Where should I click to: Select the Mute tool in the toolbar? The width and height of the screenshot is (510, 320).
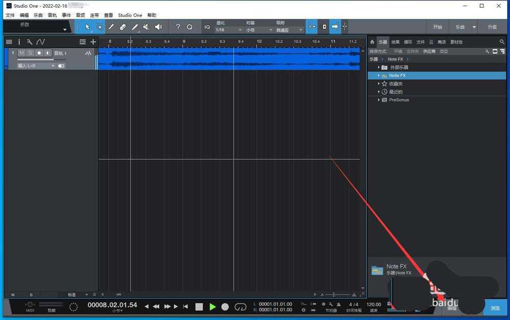(x=145, y=27)
